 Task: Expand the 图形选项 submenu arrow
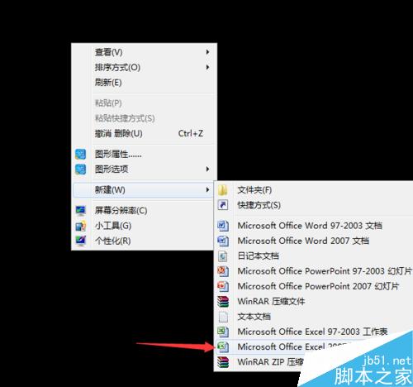coord(207,169)
